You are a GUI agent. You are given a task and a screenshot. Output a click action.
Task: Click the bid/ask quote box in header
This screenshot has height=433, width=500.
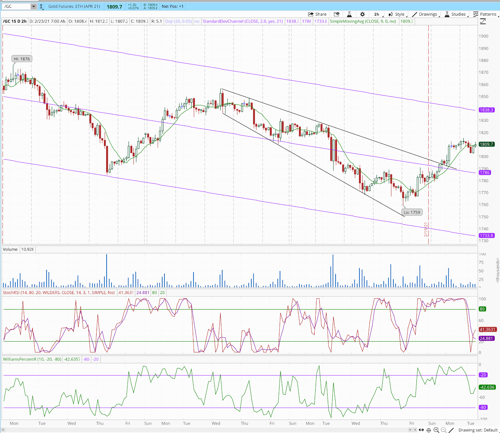[150, 6]
